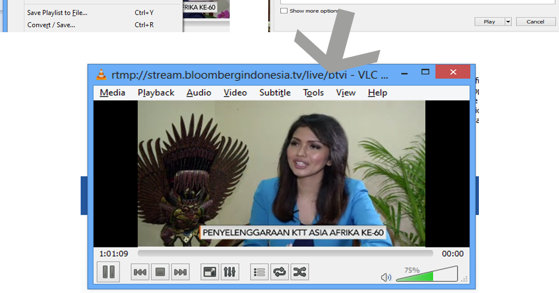This screenshot has height=293, width=559.
Task: Click elapsed time 1:01:09 label
Action: (x=113, y=254)
